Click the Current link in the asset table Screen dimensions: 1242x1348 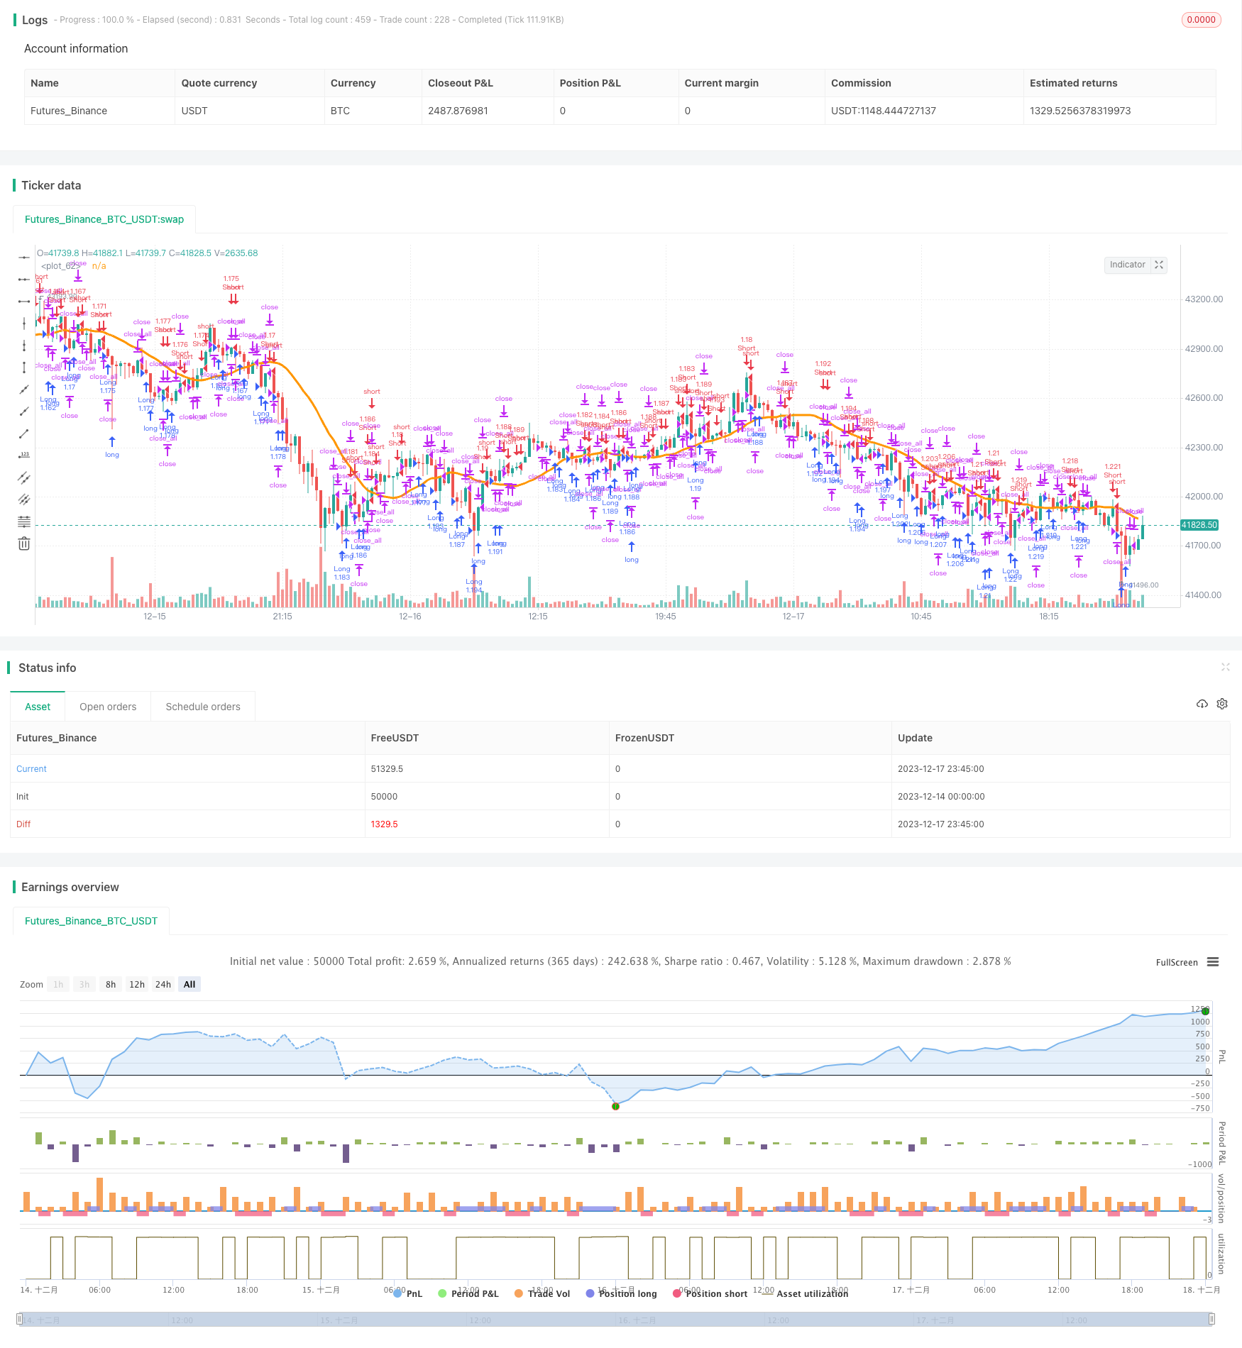click(31, 768)
